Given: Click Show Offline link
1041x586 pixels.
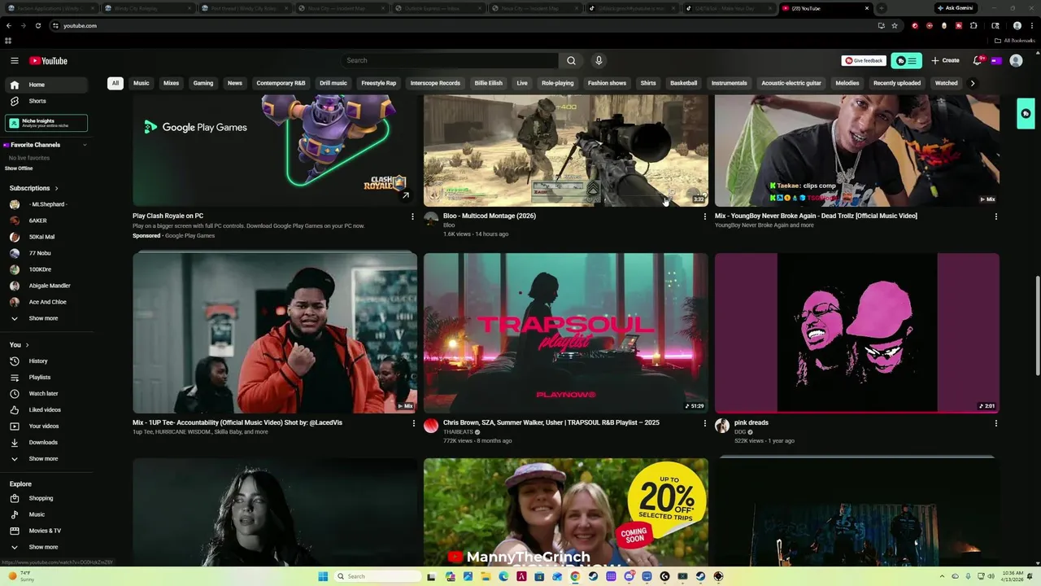Looking at the screenshot, I should coord(19,168).
